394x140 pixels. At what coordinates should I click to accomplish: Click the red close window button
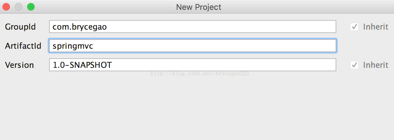(6, 7)
